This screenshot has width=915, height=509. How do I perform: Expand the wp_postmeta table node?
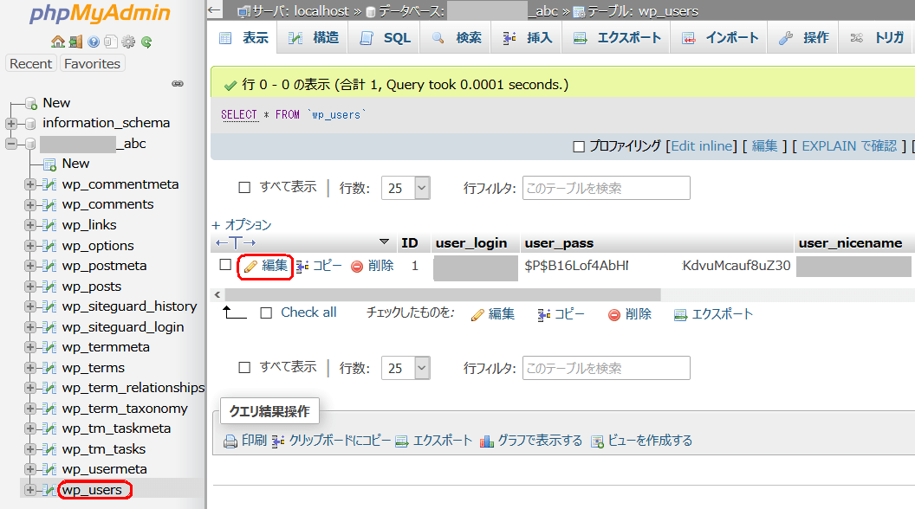[29, 266]
